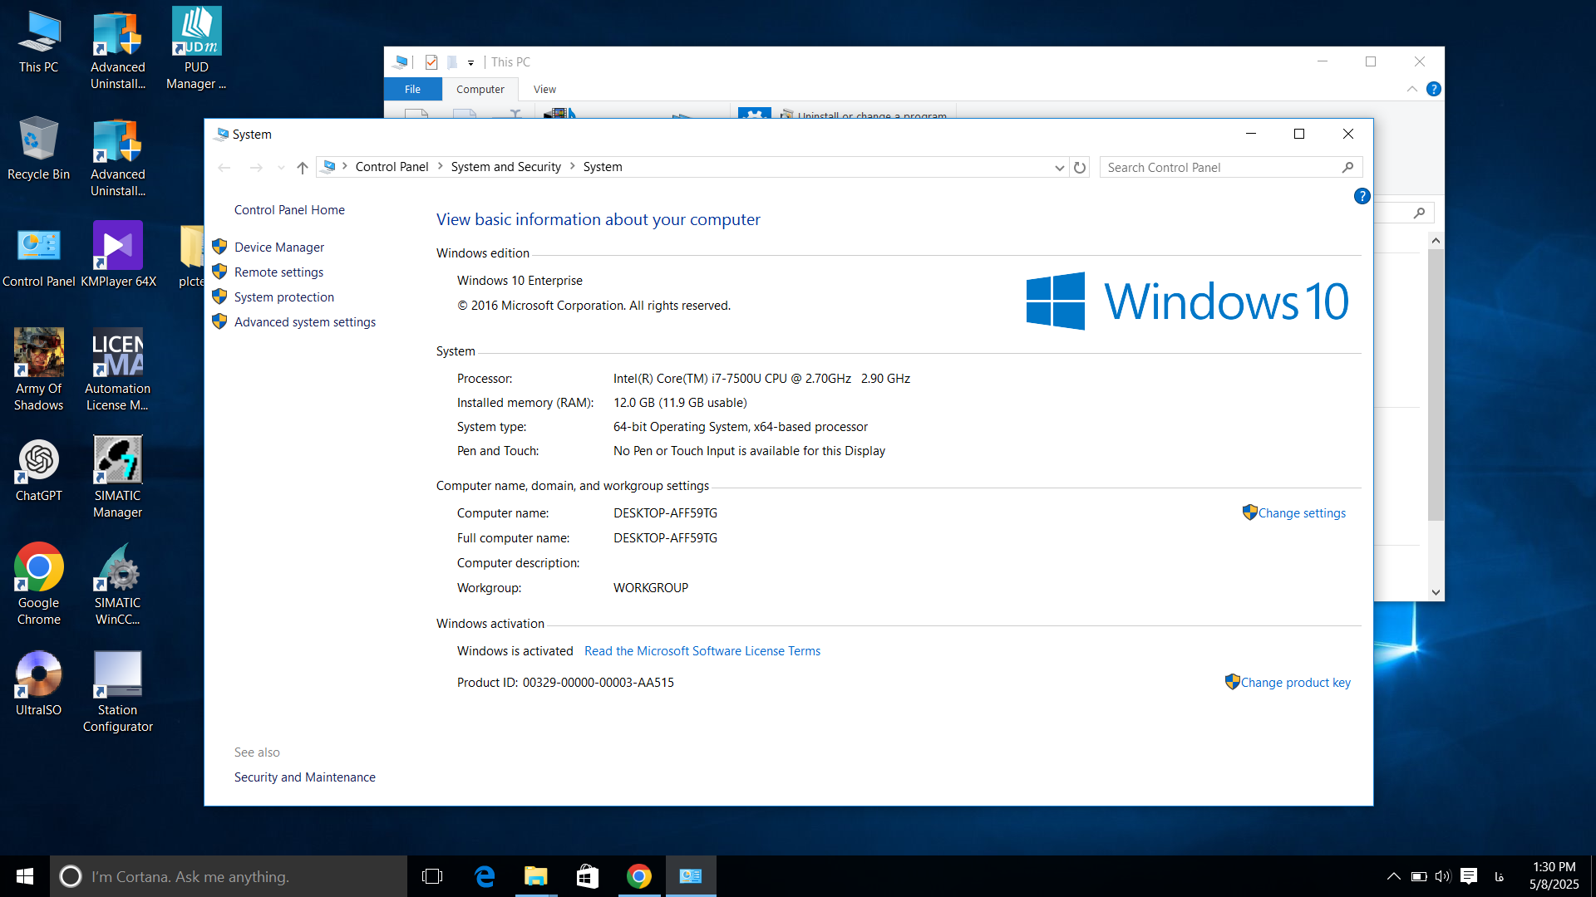The width and height of the screenshot is (1596, 897).
Task: Expand the address bar history dropdown
Action: [x=1059, y=168]
